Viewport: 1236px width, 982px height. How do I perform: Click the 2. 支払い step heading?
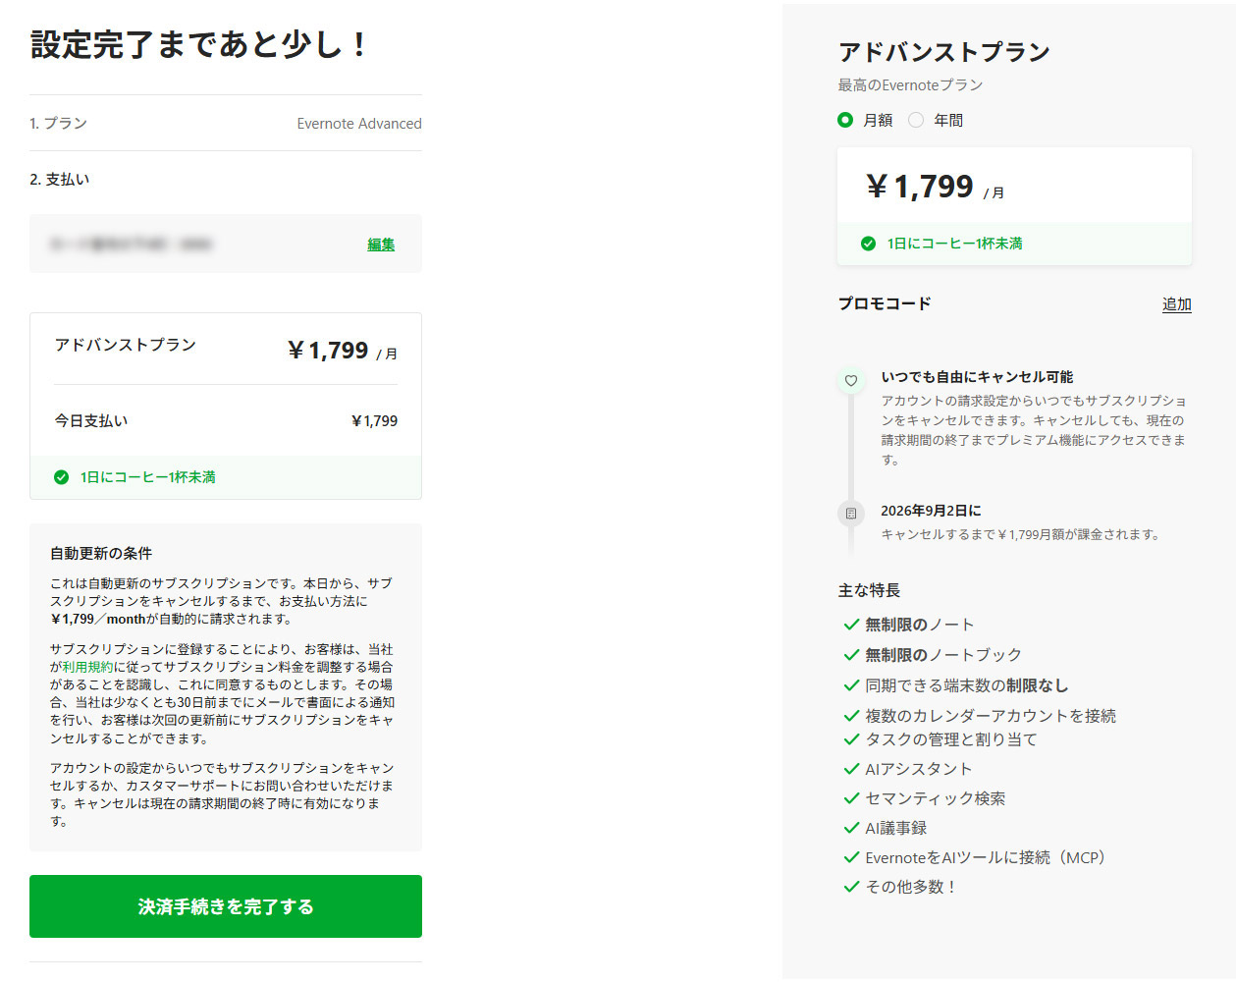click(x=60, y=180)
